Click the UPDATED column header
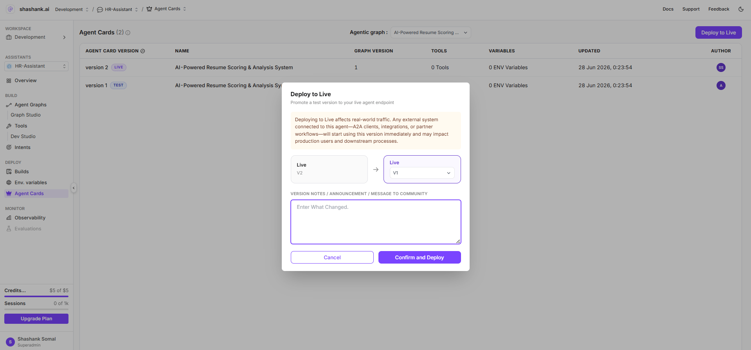This screenshot has width=751, height=350. [x=589, y=51]
